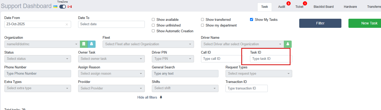Click the Ukraine flag icon
Screen dimensions: 381x110
(x=55, y=7)
